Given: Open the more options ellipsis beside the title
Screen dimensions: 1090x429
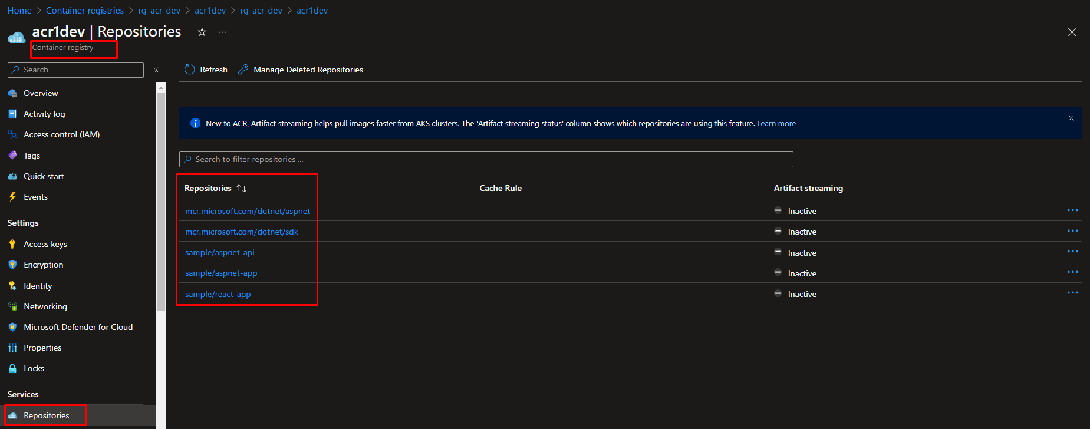Looking at the screenshot, I should click(222, 32).
